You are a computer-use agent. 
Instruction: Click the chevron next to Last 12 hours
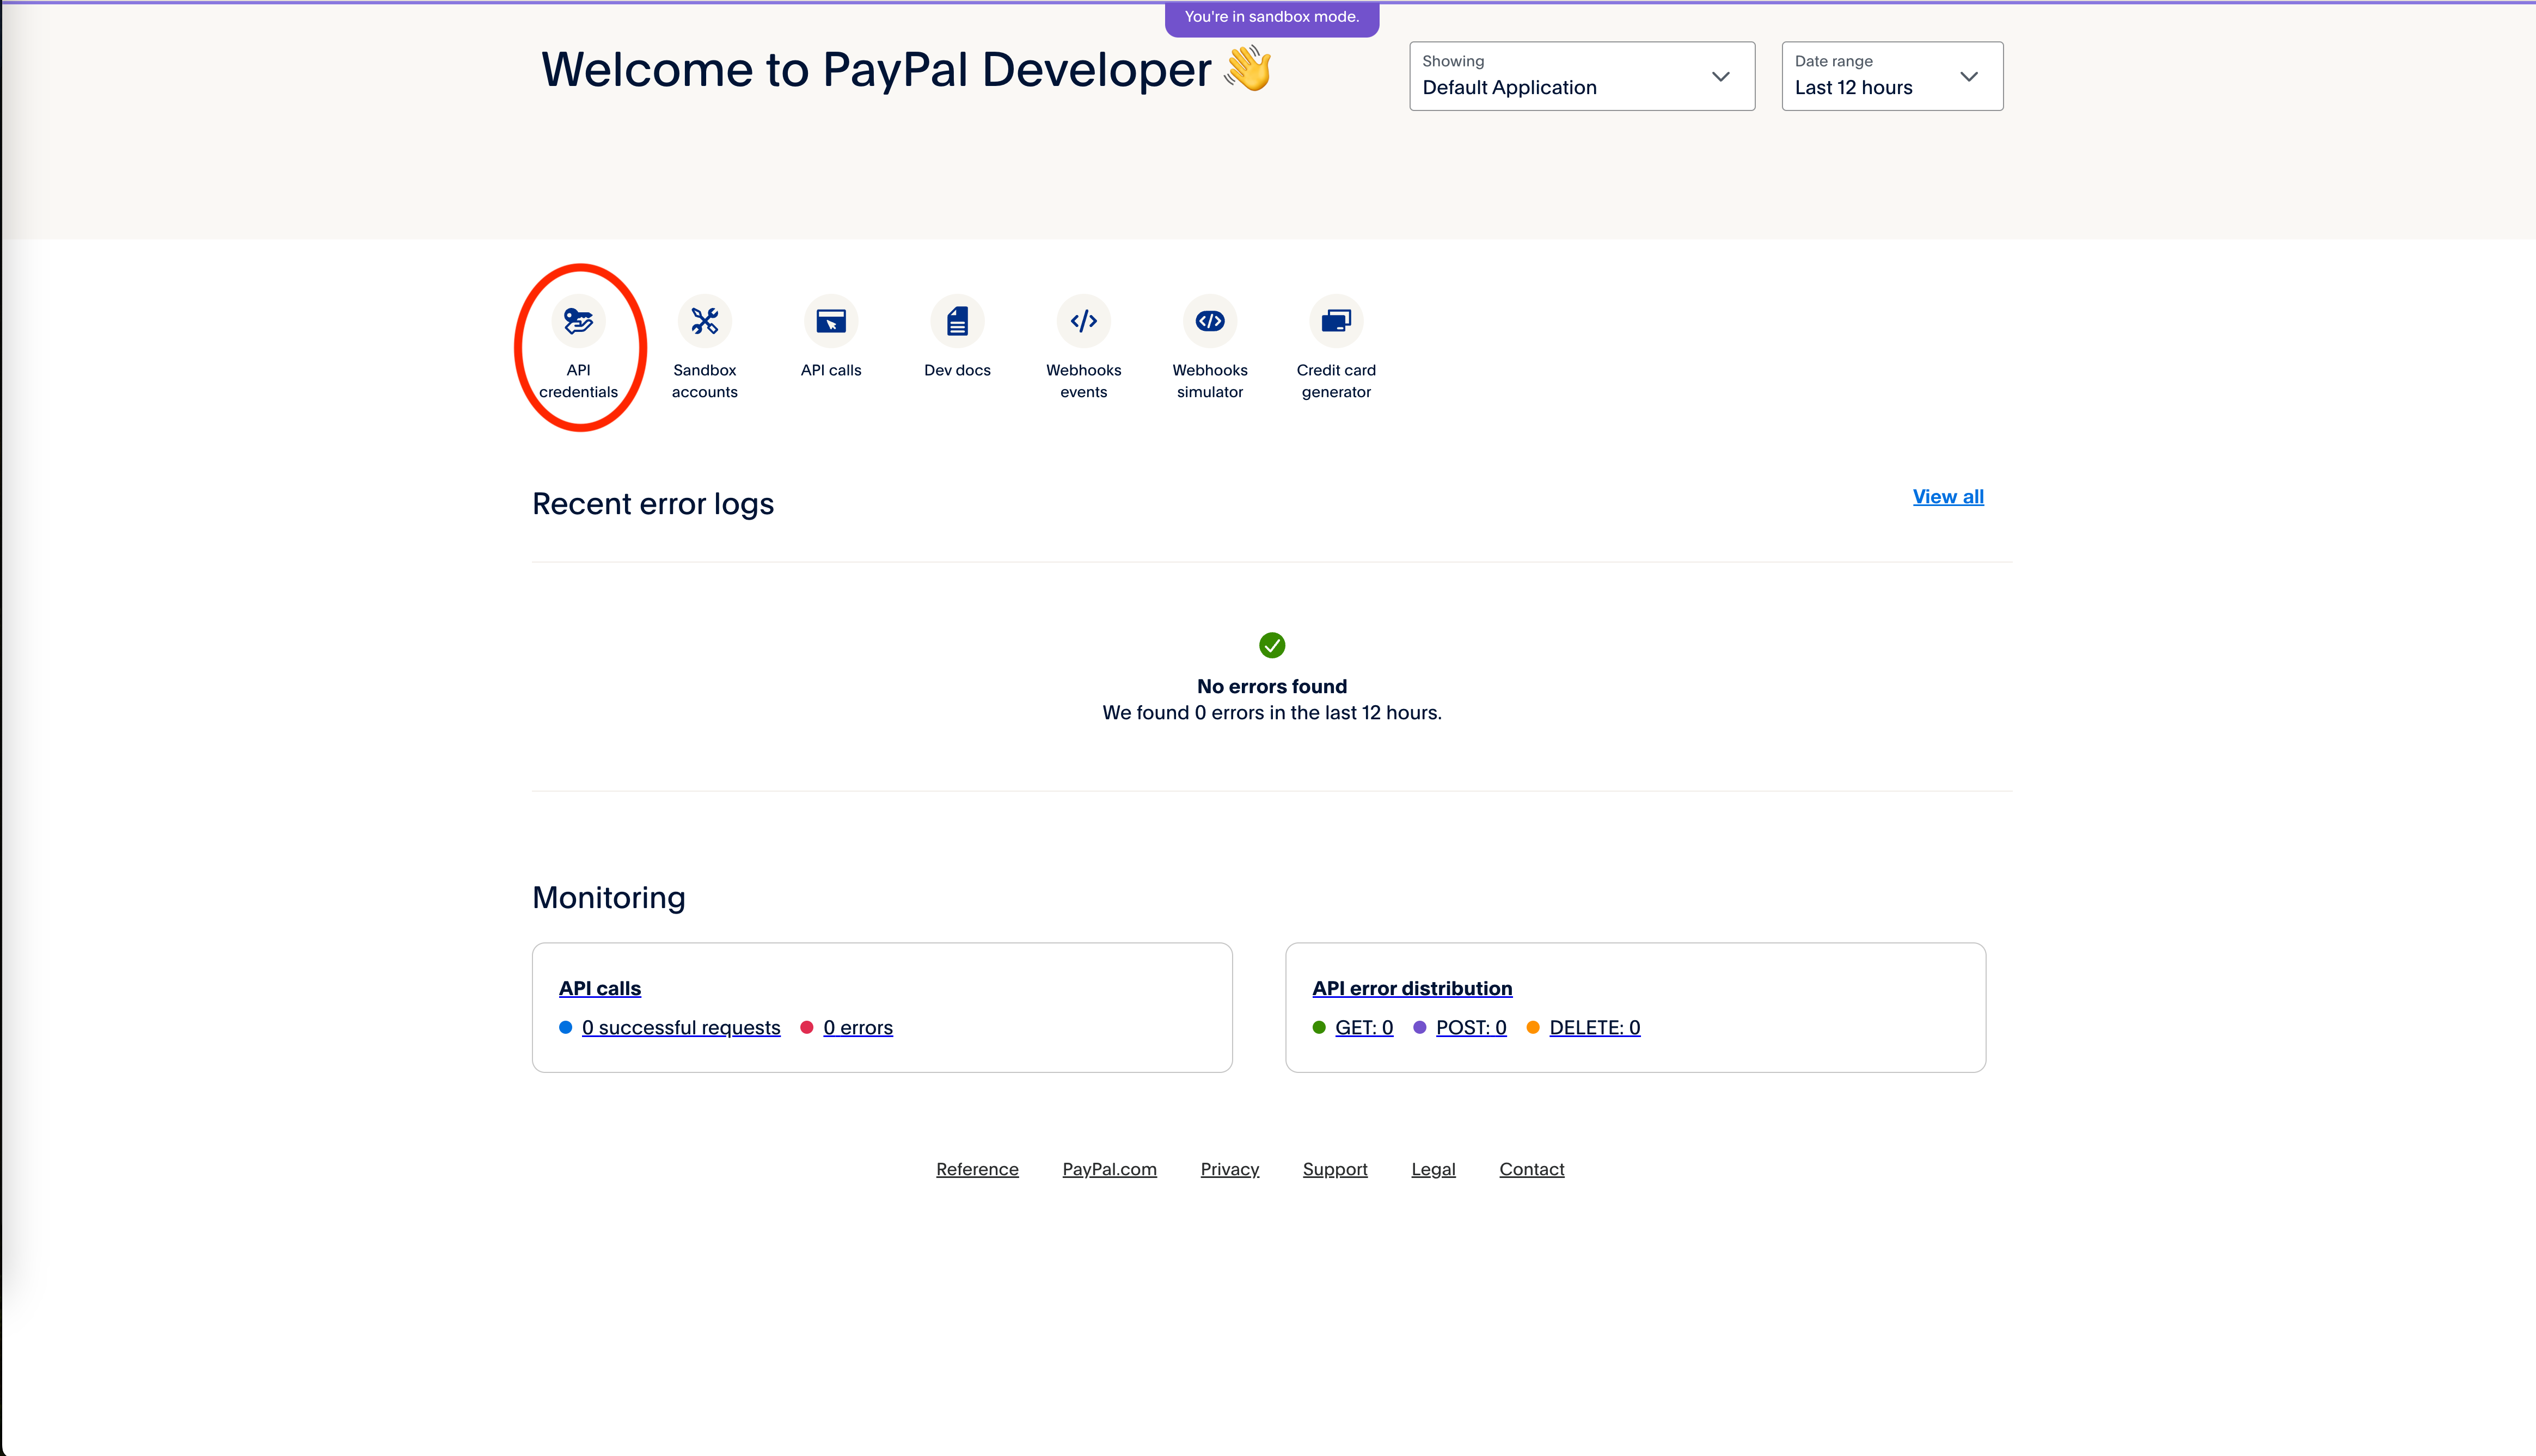point(1969,76)
